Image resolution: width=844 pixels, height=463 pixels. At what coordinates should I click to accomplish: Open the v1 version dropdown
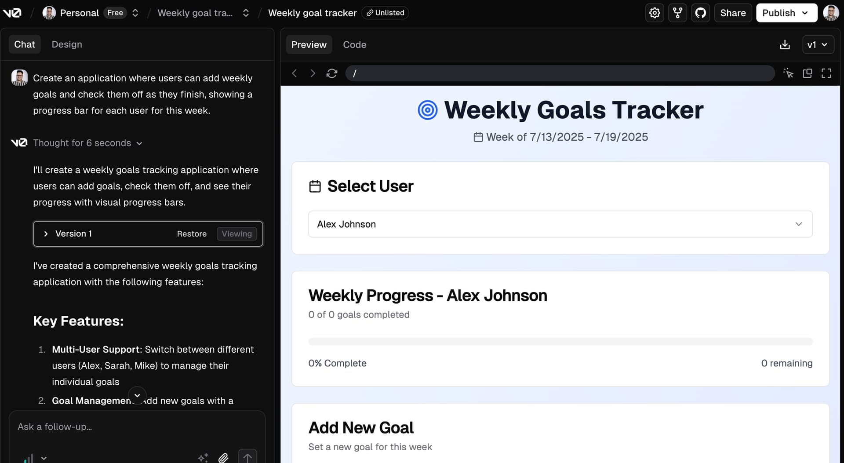pyautogui.click(x=818, y=44)
